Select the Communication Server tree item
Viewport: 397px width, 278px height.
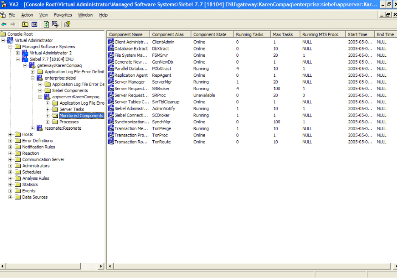(x=43, y=159)
